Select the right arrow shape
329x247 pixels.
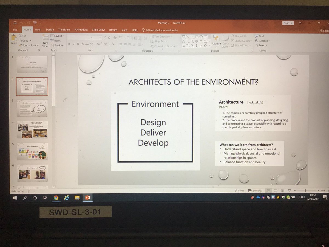(197, 41)
